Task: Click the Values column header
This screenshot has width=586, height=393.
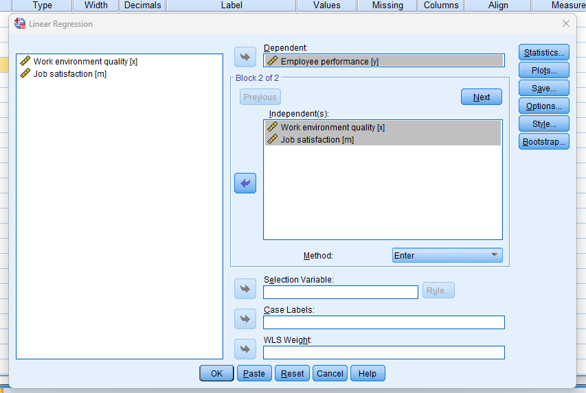Action: pyautogui.click(x=326, y=5)
